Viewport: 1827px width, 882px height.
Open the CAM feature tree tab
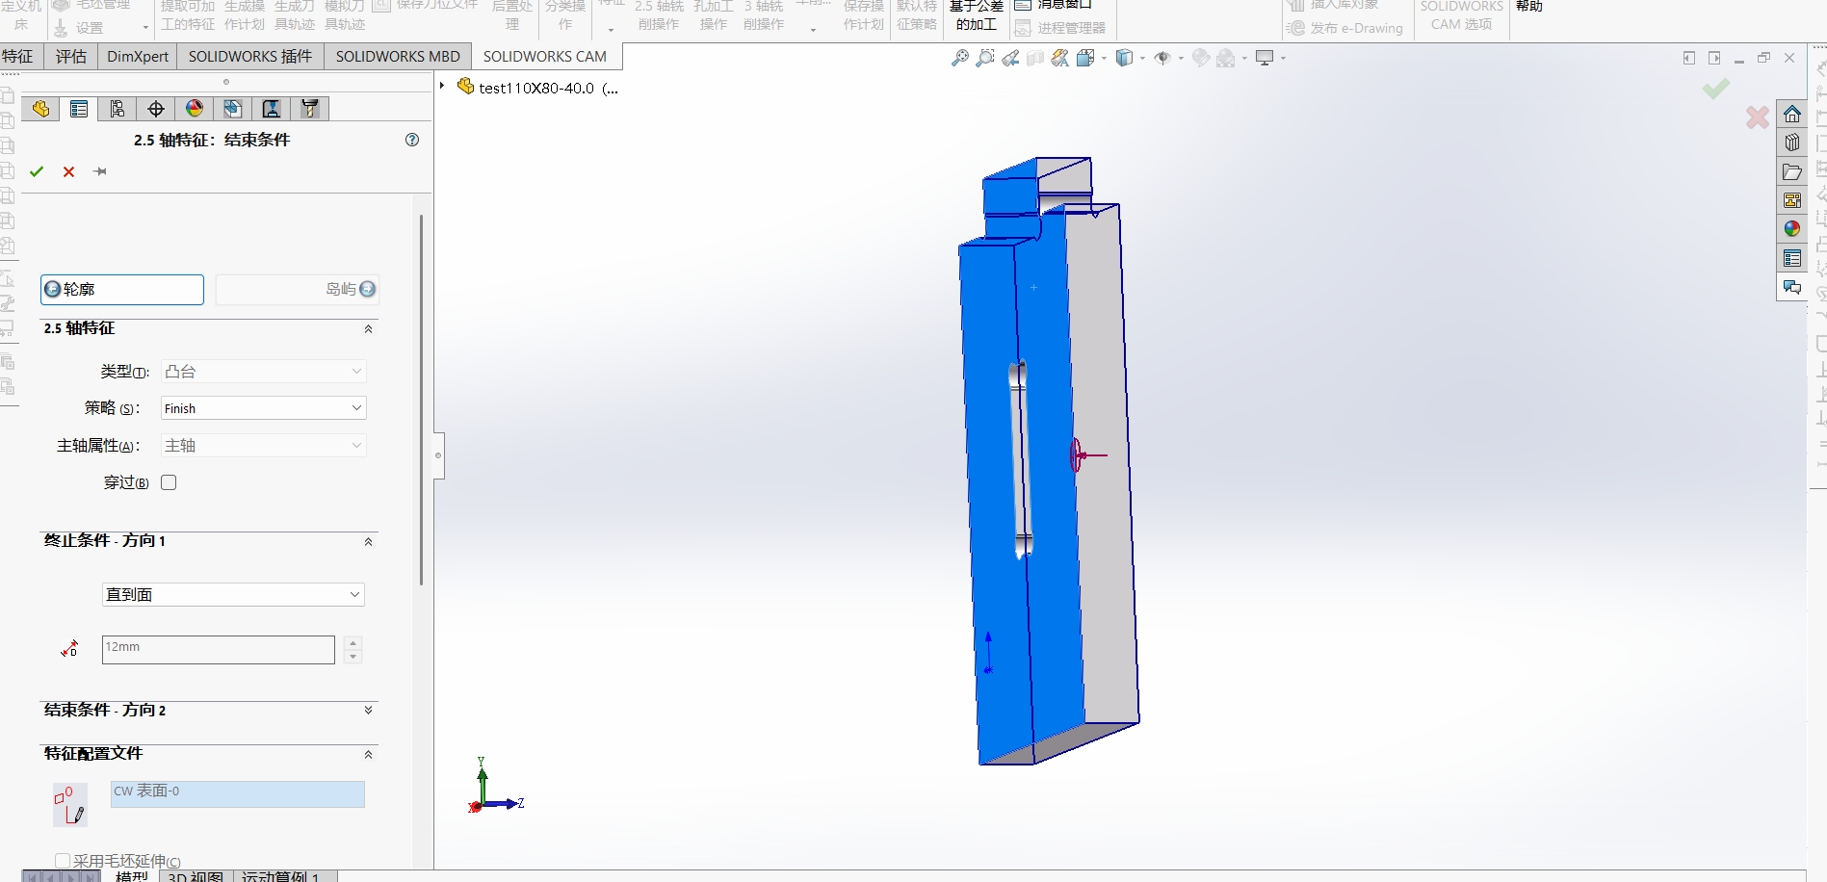click(x=233, y=109)
